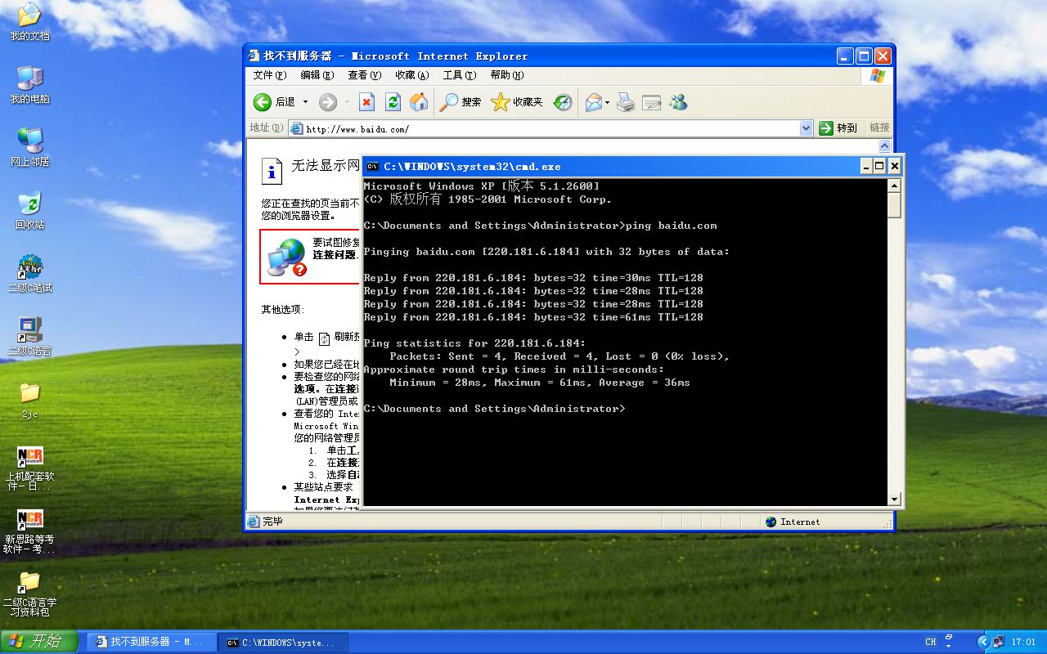The image size is (1047, 654).
Task: Click the Forward arrow in Internet Explorer
Action: 327,102
